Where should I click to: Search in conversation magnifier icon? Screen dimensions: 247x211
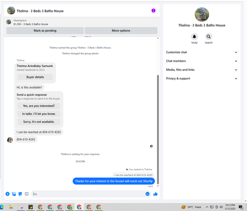pyautogui.click(x=208, y=37)
